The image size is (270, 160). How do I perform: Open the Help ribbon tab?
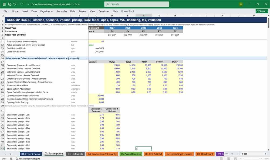coord(115,11)
